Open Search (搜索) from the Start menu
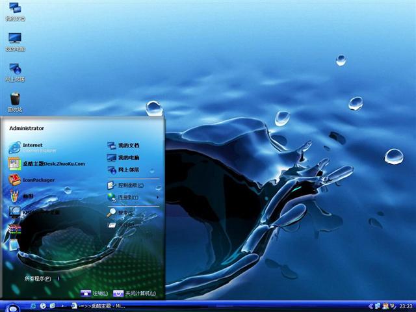416x312 pixels. [124, 213]
